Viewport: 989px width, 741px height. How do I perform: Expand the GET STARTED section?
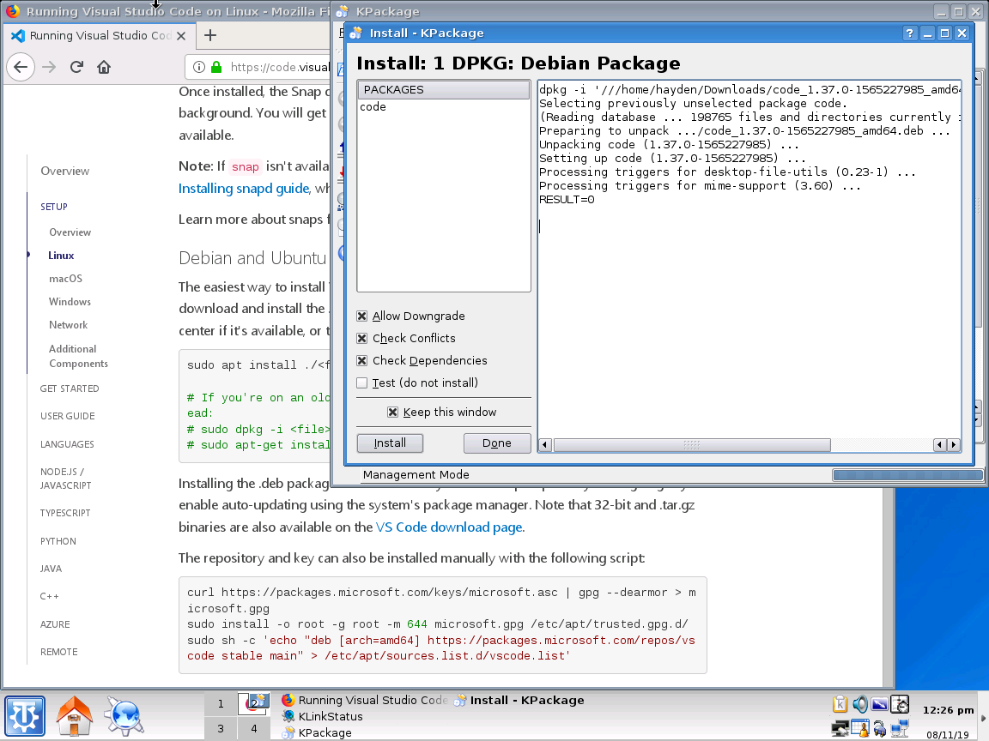click(70, 389)
